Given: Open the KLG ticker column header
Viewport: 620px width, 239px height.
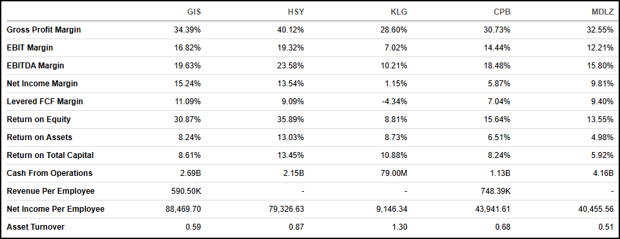Looking at the screenshot, I should (x=400, y=12).
